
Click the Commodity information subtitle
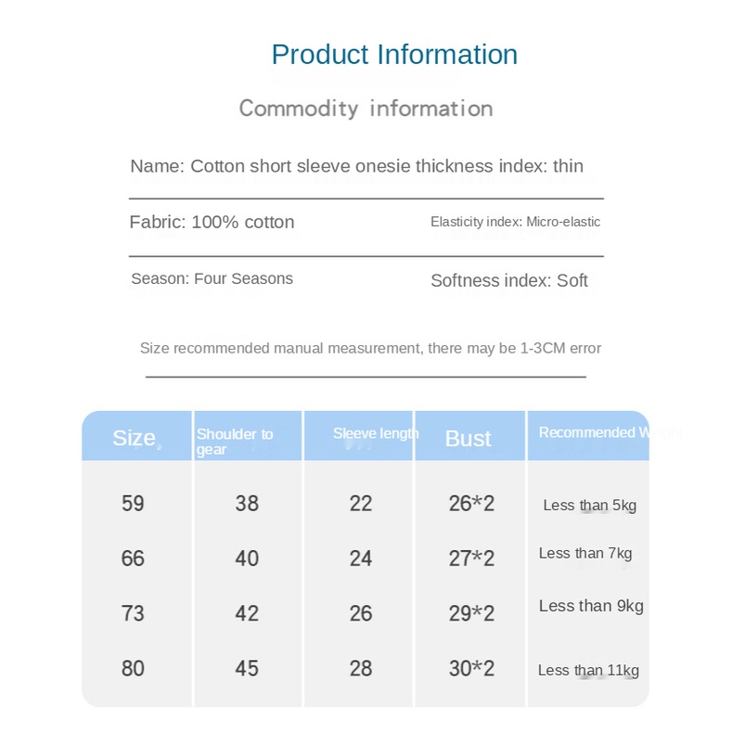click(366, 109)
